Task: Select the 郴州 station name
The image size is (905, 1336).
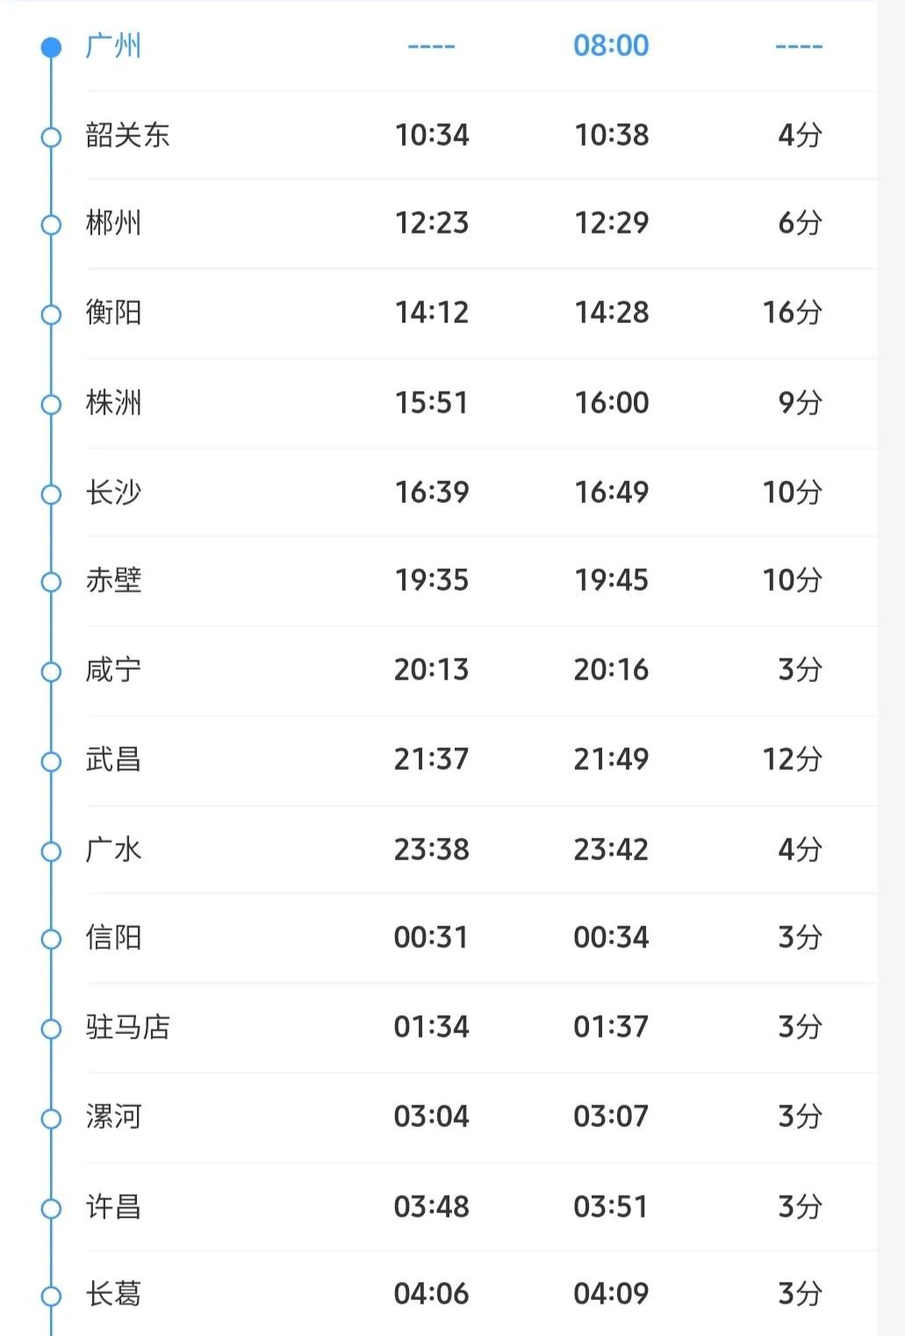Action: coord(113,223)
